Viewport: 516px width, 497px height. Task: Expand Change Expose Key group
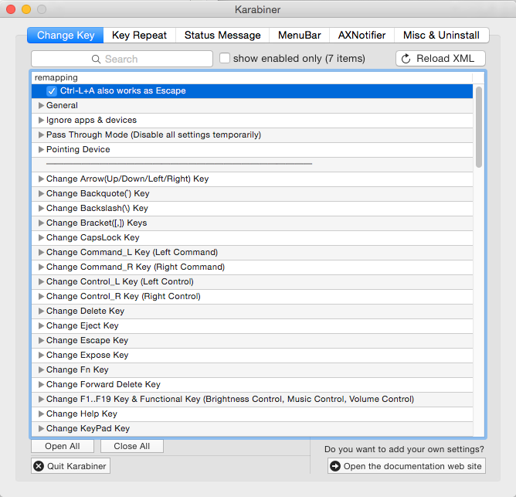41,355
